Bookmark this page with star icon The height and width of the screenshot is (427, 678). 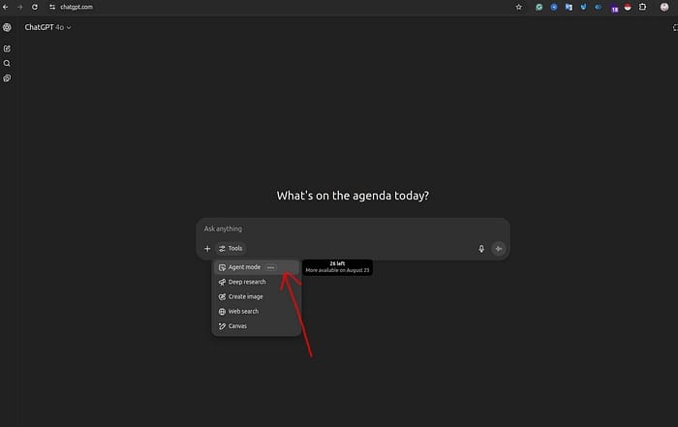518,7
